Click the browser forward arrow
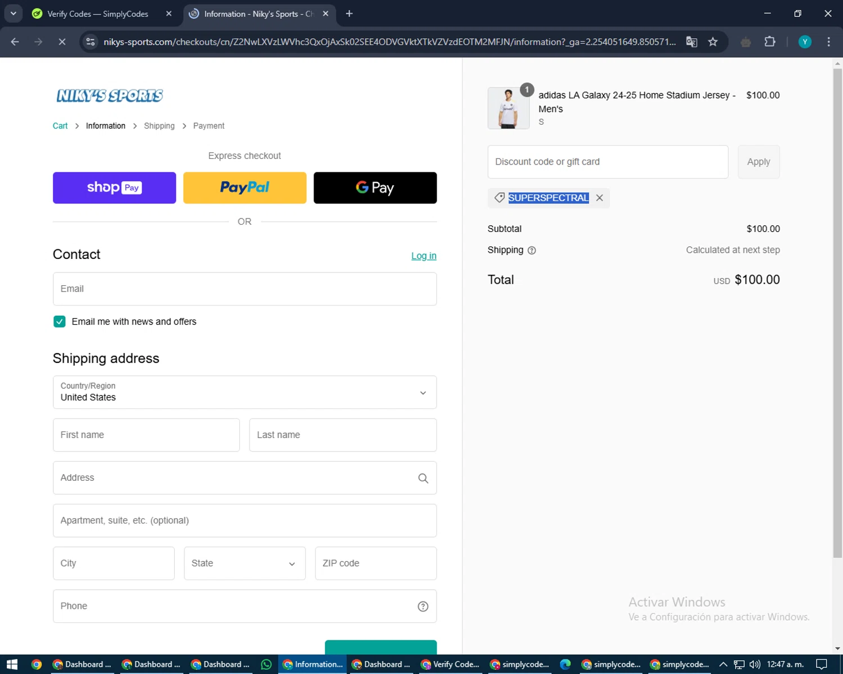This screenshot has width=843, height=674. pos(38,42)
